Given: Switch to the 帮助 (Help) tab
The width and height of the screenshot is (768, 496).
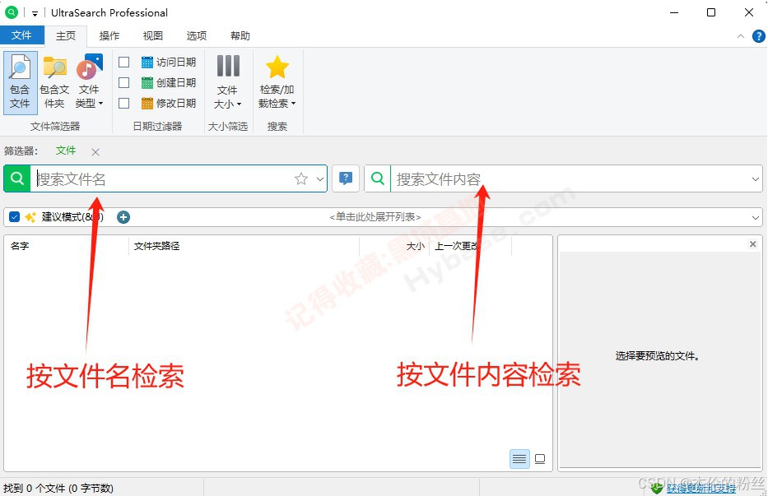Looking at the screenshot, I should [240, 35].
